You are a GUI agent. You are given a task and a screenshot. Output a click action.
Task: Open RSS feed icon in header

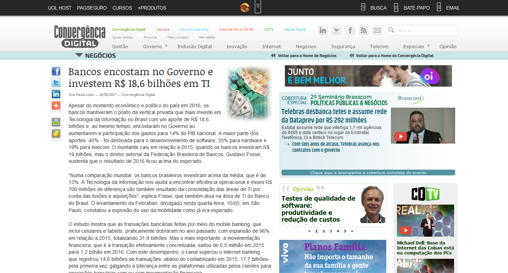364,30
